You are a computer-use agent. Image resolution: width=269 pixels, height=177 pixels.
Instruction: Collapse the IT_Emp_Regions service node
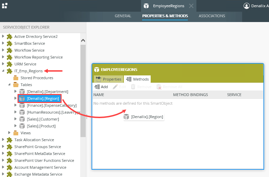(3, 71)
